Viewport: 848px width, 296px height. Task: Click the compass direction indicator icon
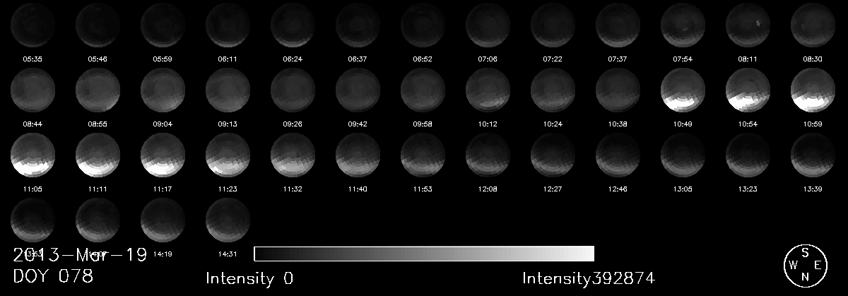tap(805, 265)
